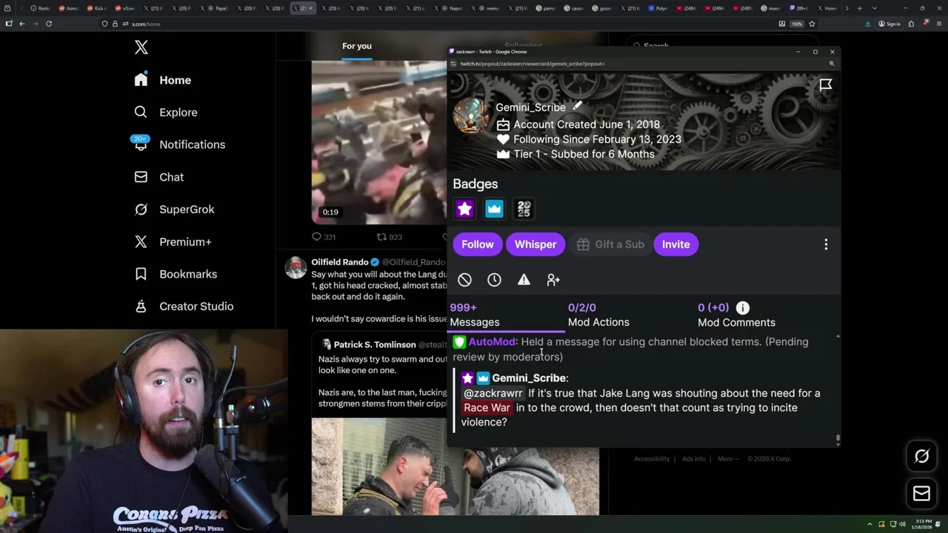
Task: Click the browser back arrow
Action: (x=22, y=24)
